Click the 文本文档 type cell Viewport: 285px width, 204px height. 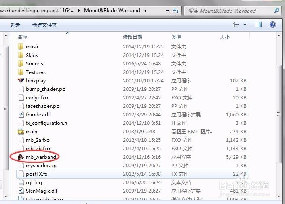pyautogui.click(x=181, y=182)
